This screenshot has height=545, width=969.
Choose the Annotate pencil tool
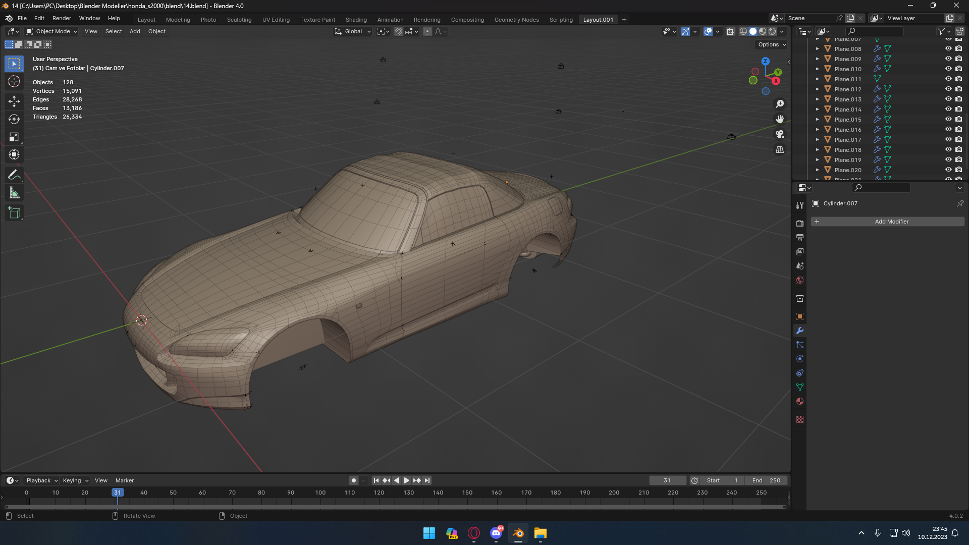click(14, 175)
